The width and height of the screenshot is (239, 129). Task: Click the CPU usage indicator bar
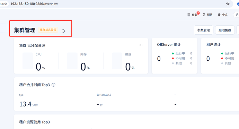(x=28, y=61)
